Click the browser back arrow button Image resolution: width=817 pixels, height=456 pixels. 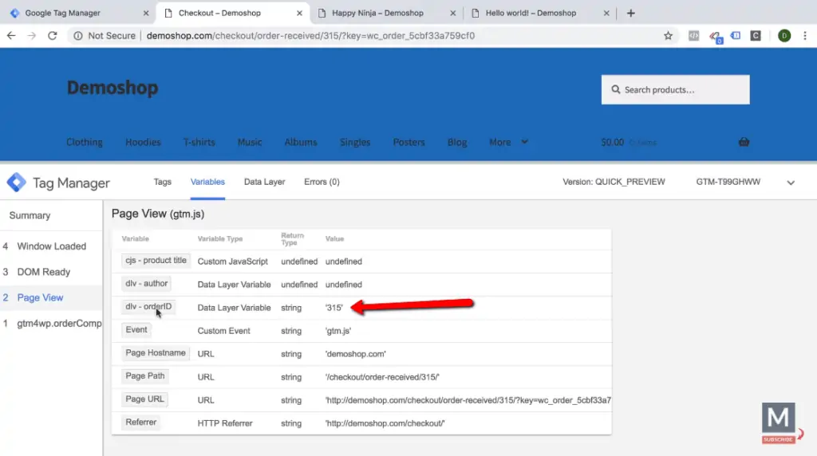(x=11, y=36)
